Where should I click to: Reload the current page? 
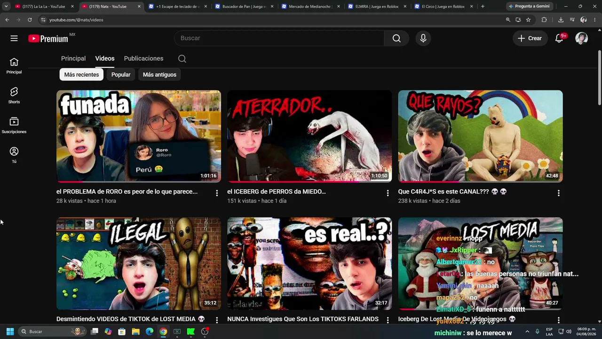(30, 20)
